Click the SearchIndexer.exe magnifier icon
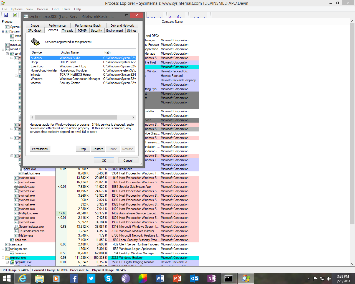The image size is (355, 284). [x=16, y=227]
